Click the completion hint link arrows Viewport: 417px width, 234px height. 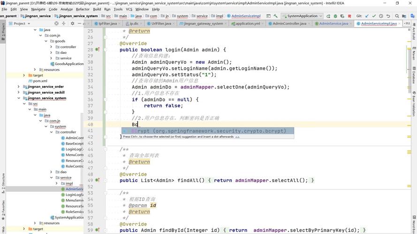click(237, 137)
